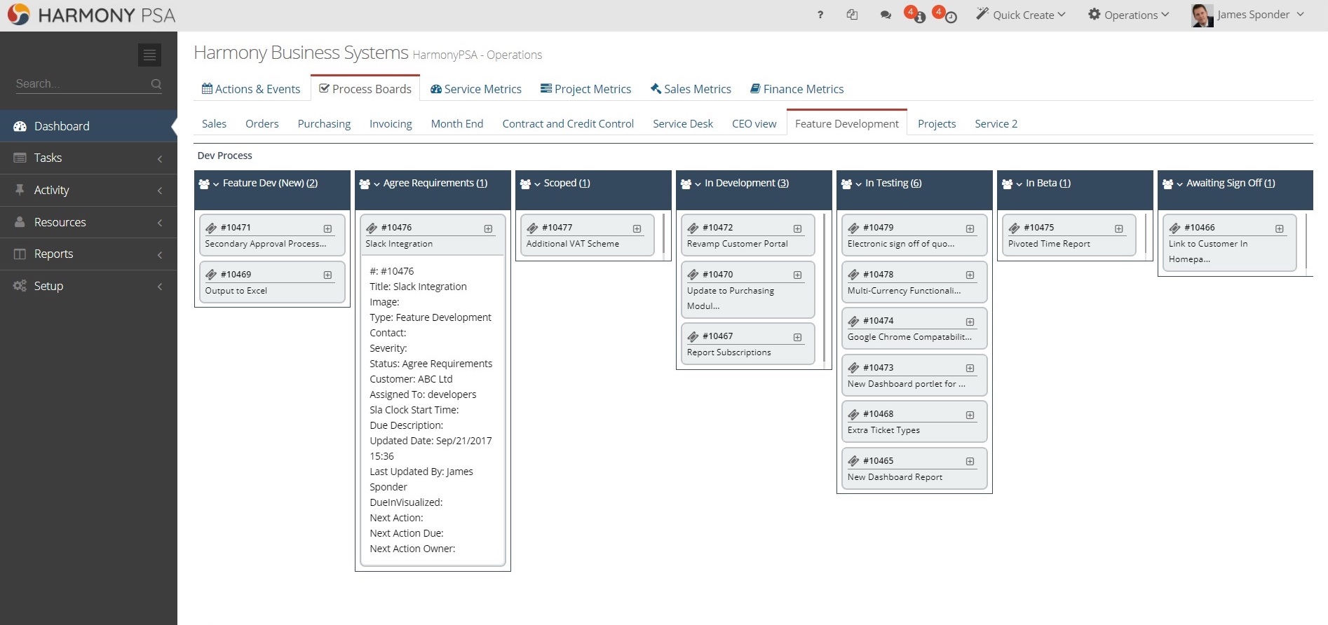The width and height of the screenshot is (1328, 625).
Task: Click the Harmony PSA logo
Action: click(x=91, y=15)
